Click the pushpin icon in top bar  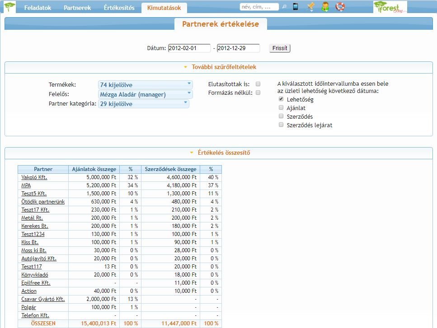tap(310, 7)
